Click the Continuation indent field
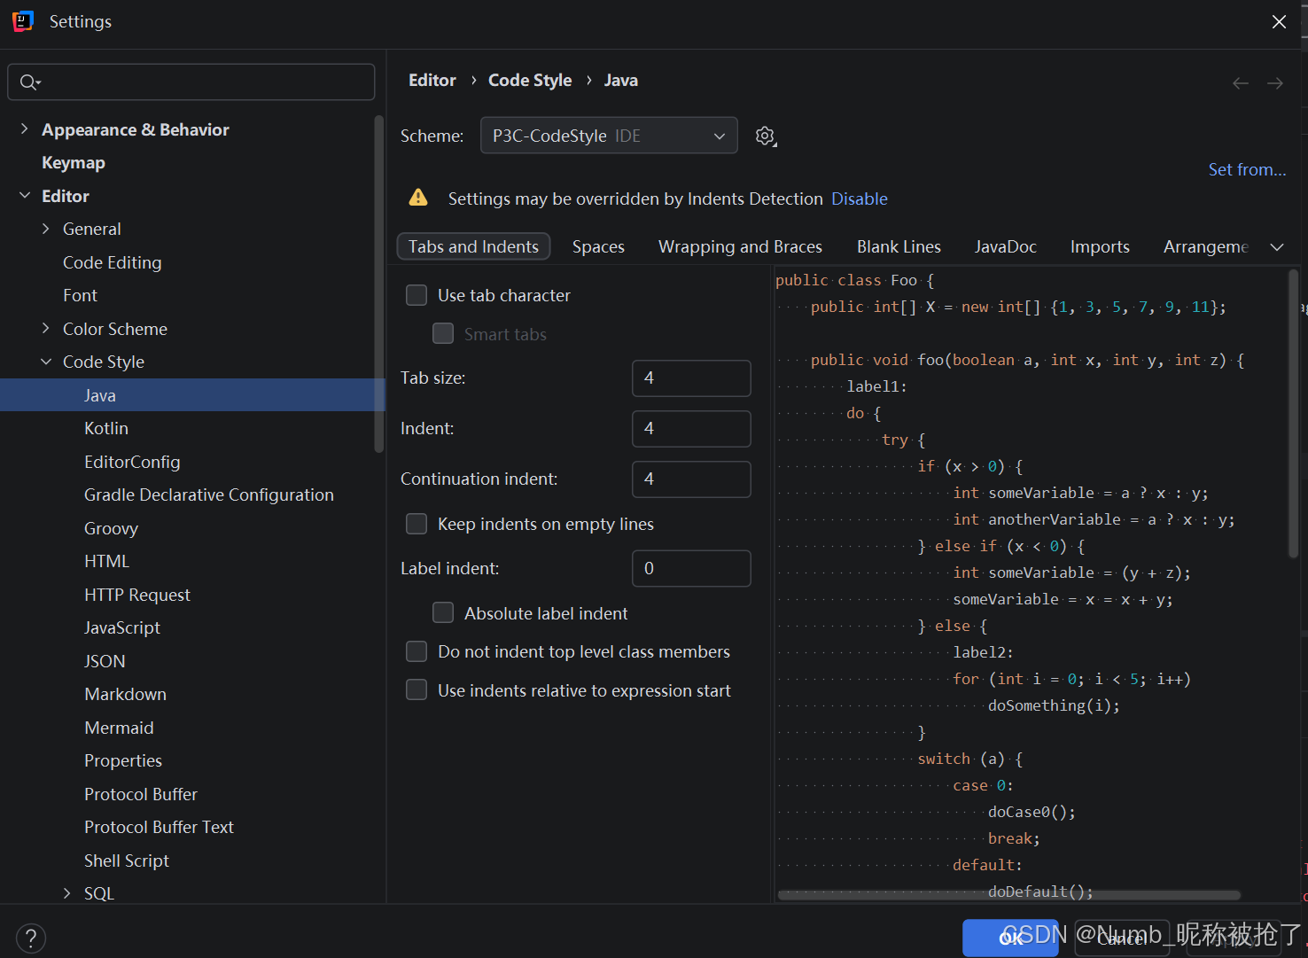Viewport: 1308px width, 958px height. click(691, 479)
